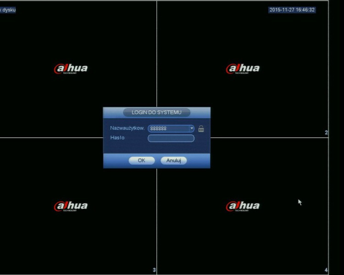Screen dimensions: 344x275
Task: Focus the Hasło password field
Action: 171,138
